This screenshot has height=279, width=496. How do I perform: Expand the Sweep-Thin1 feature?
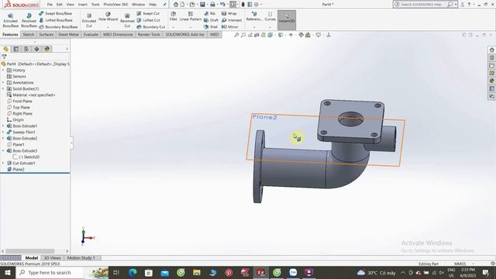pyautogui.click(x=3, y=133)
